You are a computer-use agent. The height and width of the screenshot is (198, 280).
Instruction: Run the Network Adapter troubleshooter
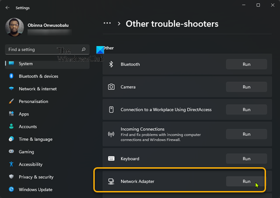coord(246,181)
